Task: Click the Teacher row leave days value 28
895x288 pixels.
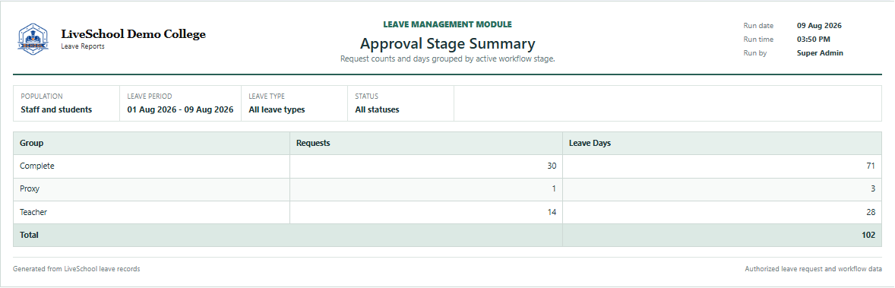Action: [871, 212]
